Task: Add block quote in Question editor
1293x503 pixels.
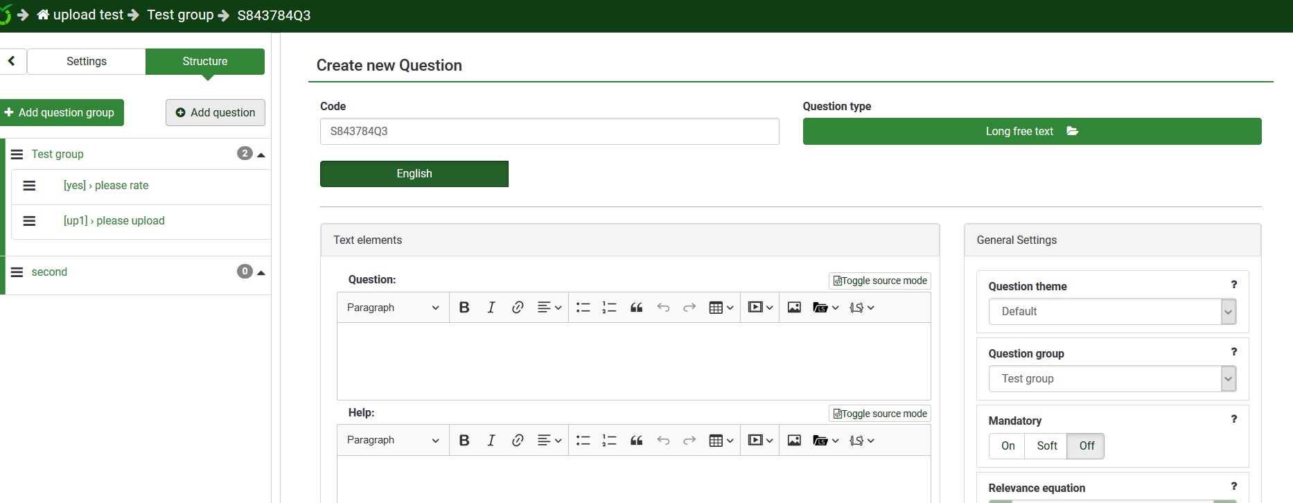Action: (x=636, y=308)
